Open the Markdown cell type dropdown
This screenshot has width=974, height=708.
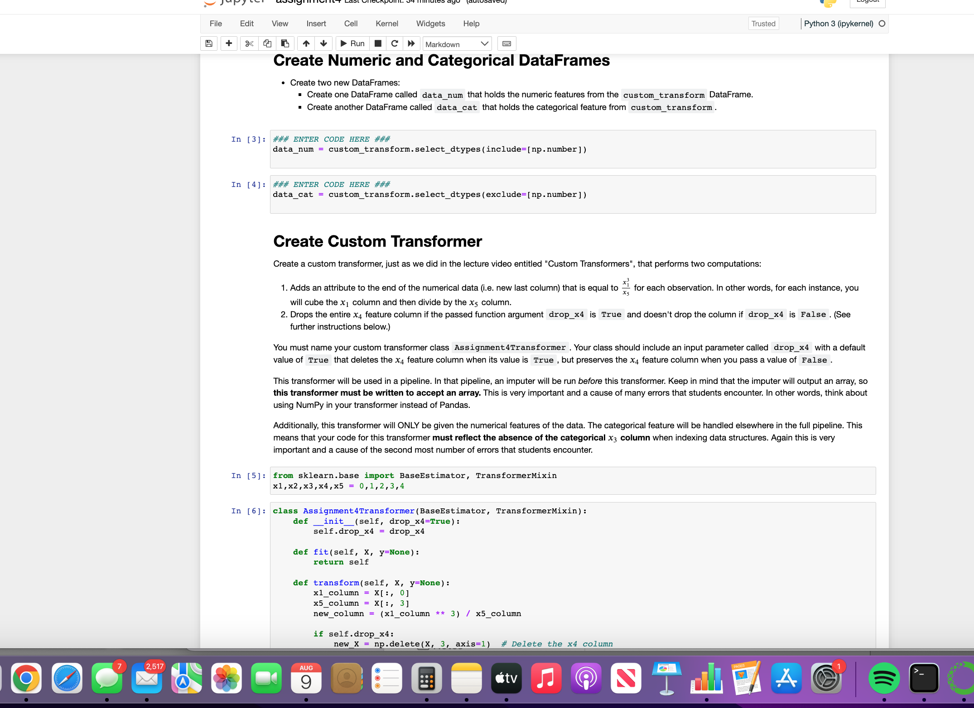point(457,43)
